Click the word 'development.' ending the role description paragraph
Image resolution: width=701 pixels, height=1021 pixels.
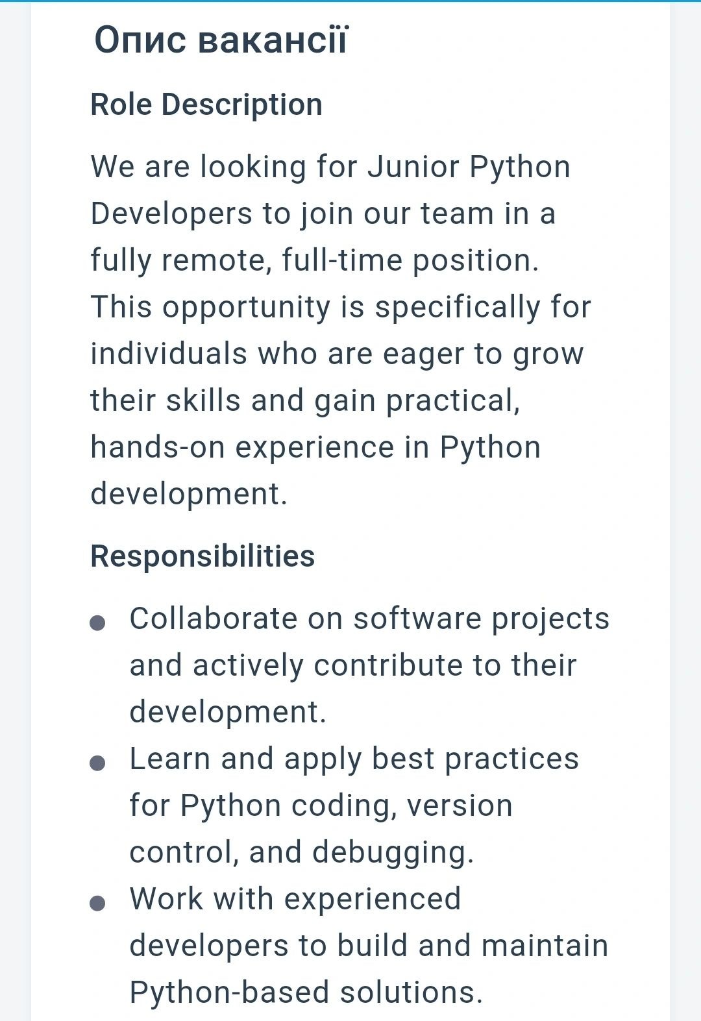point(189,494)
